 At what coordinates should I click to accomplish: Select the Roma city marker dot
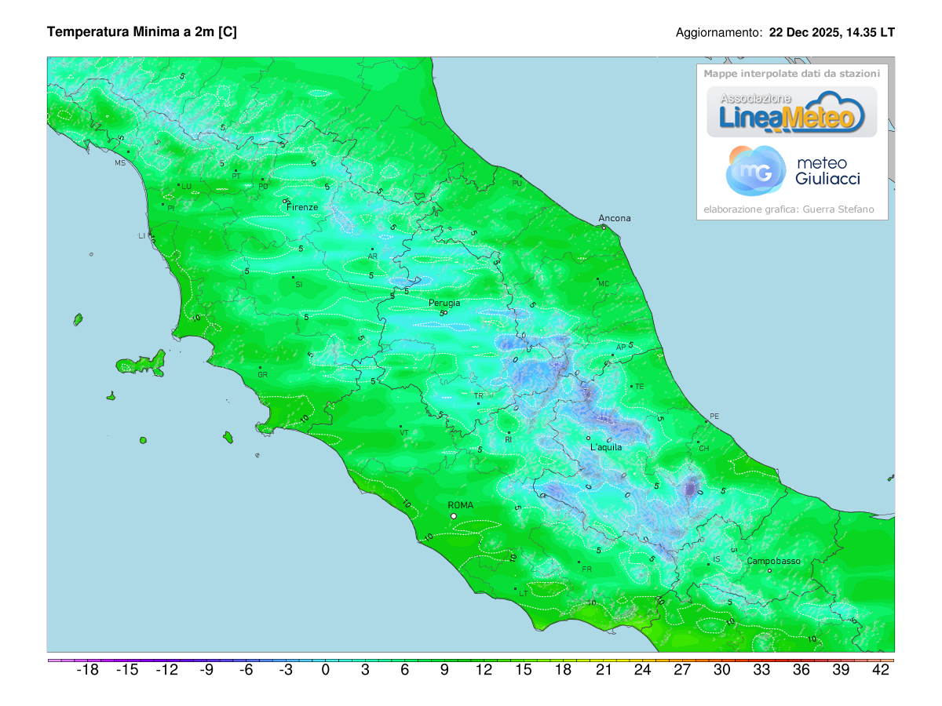click(x=453, y=516)
